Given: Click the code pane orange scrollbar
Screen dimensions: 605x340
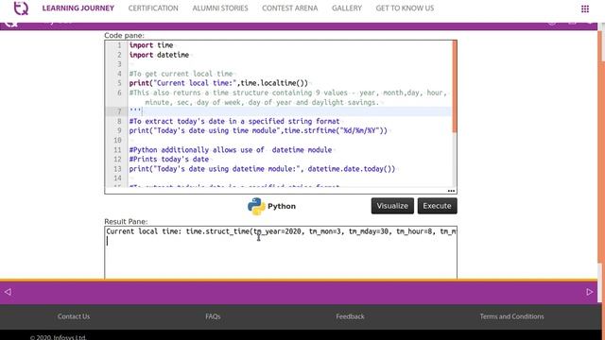Looking at the screenshot, I should coord(455,86).
